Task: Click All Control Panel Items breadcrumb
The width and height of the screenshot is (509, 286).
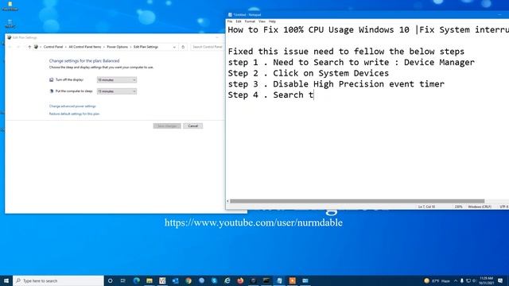Action: [x=85, y=47]
